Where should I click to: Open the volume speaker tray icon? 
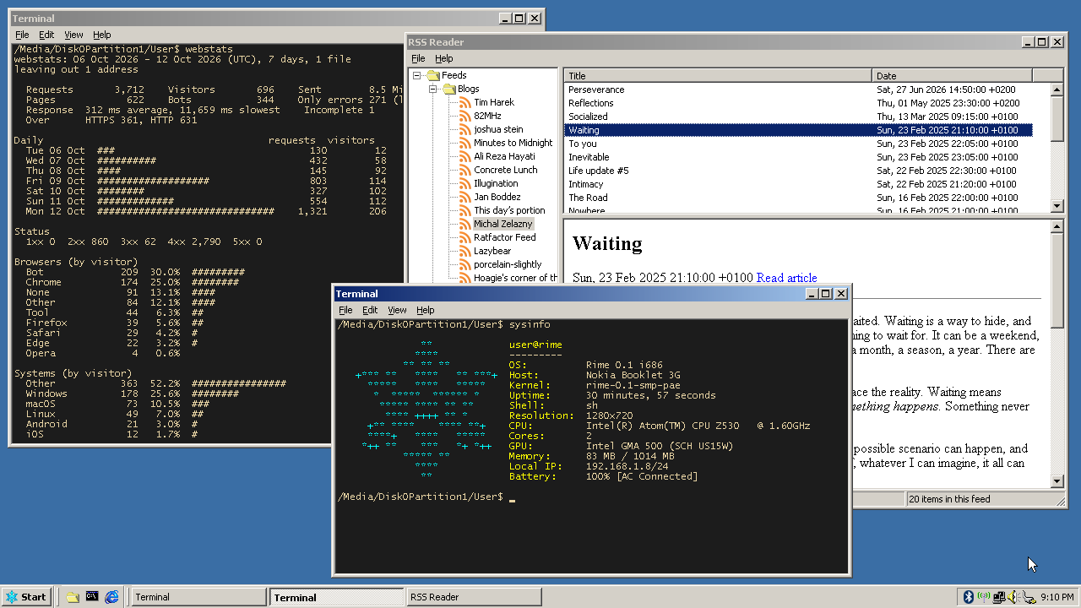coord(1013,597)
